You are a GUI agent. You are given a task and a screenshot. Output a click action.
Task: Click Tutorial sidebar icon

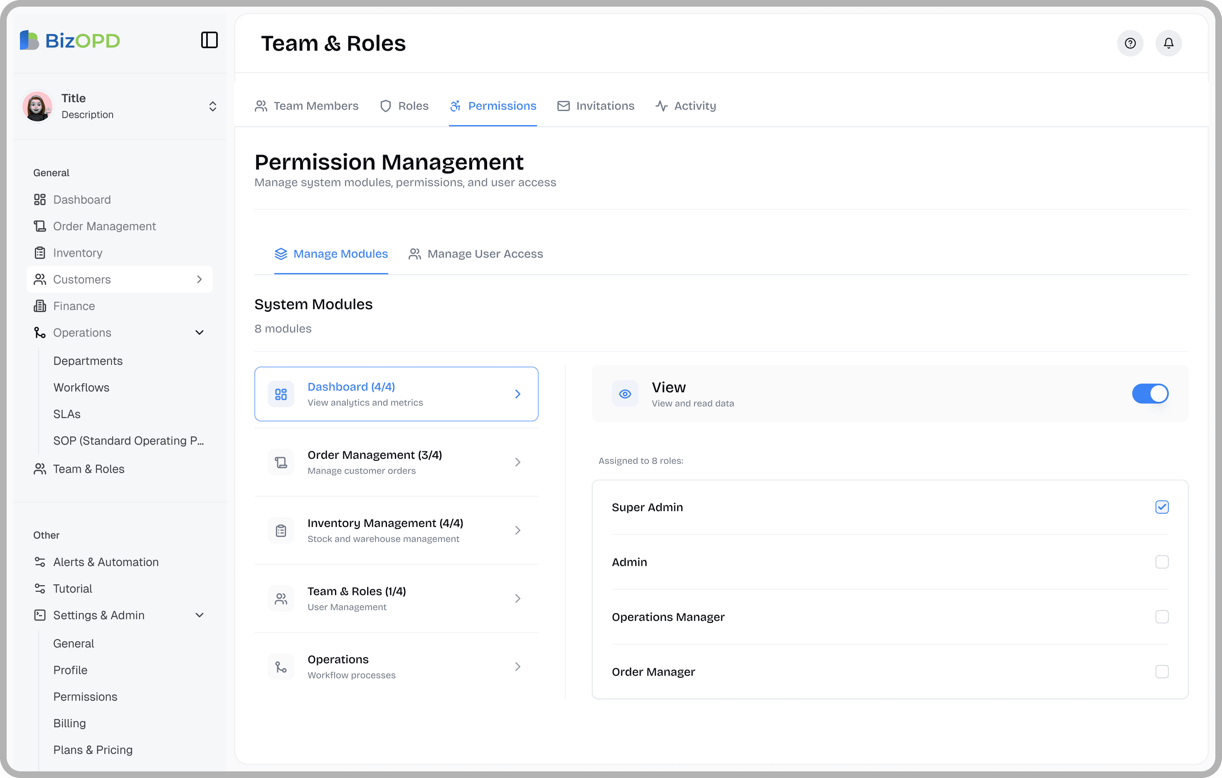point(39,588)
